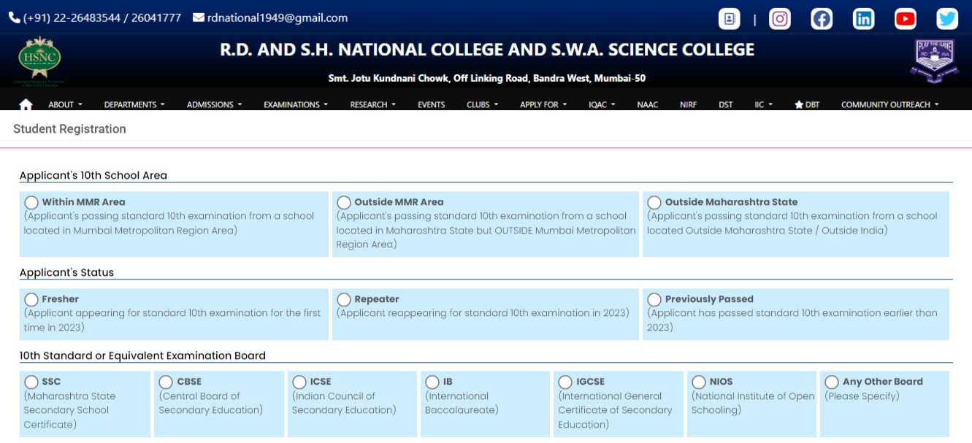The height and width of the screenshot is (443, 972).
Task: Open the Facebook social icon
Action: coord(822,19)
